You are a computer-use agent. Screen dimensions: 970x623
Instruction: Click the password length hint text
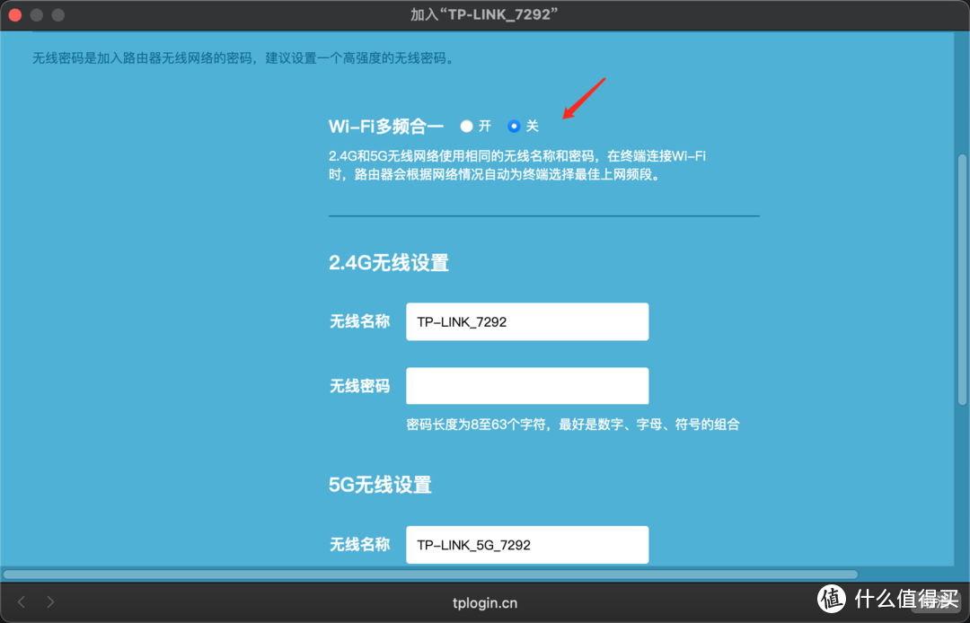[572, 424]
